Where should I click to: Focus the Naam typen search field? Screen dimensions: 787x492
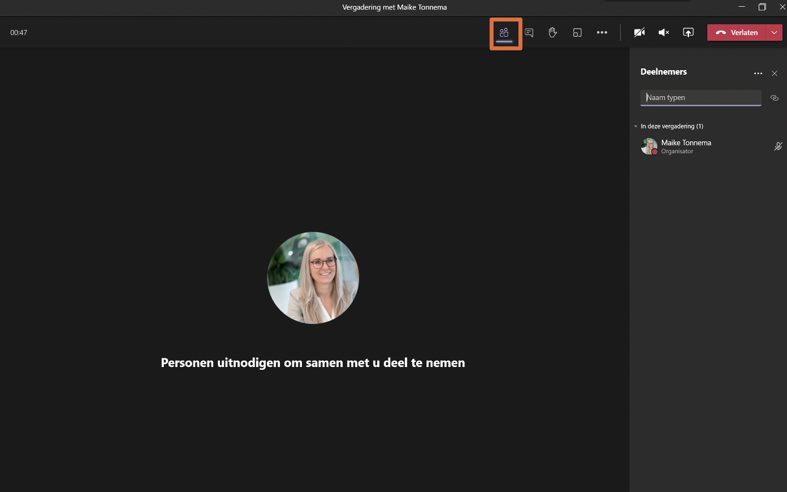[700, 98]
